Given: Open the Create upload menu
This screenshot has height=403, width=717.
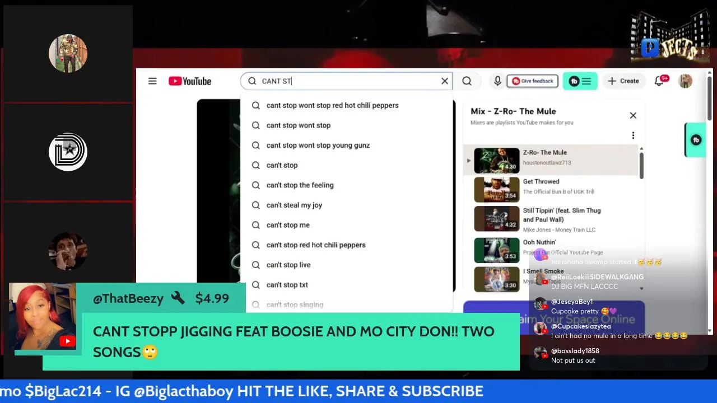Looking at the screenshot, I should [x=623, y=81].
